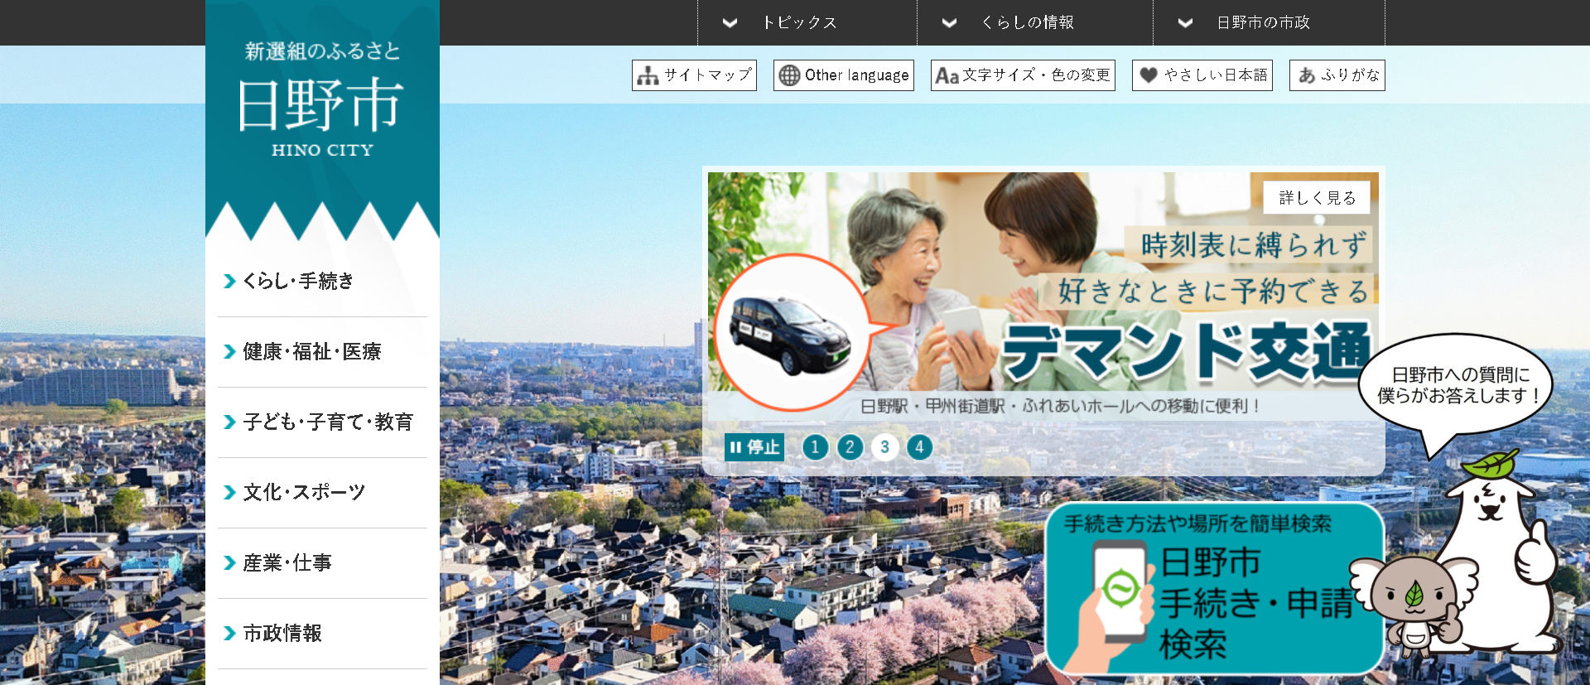The image size is (1590, 685).
Task: Click arrow icon beside 産業・仕事
Action: click(x=229, y=563)
